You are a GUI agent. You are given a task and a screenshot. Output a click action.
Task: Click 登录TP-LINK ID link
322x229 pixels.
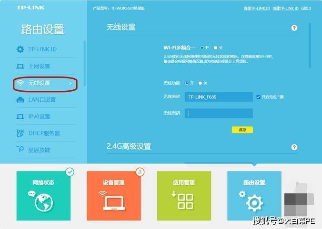[257, 8]
